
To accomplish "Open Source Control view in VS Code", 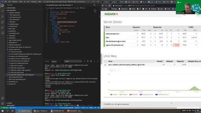I will (3, 17).
